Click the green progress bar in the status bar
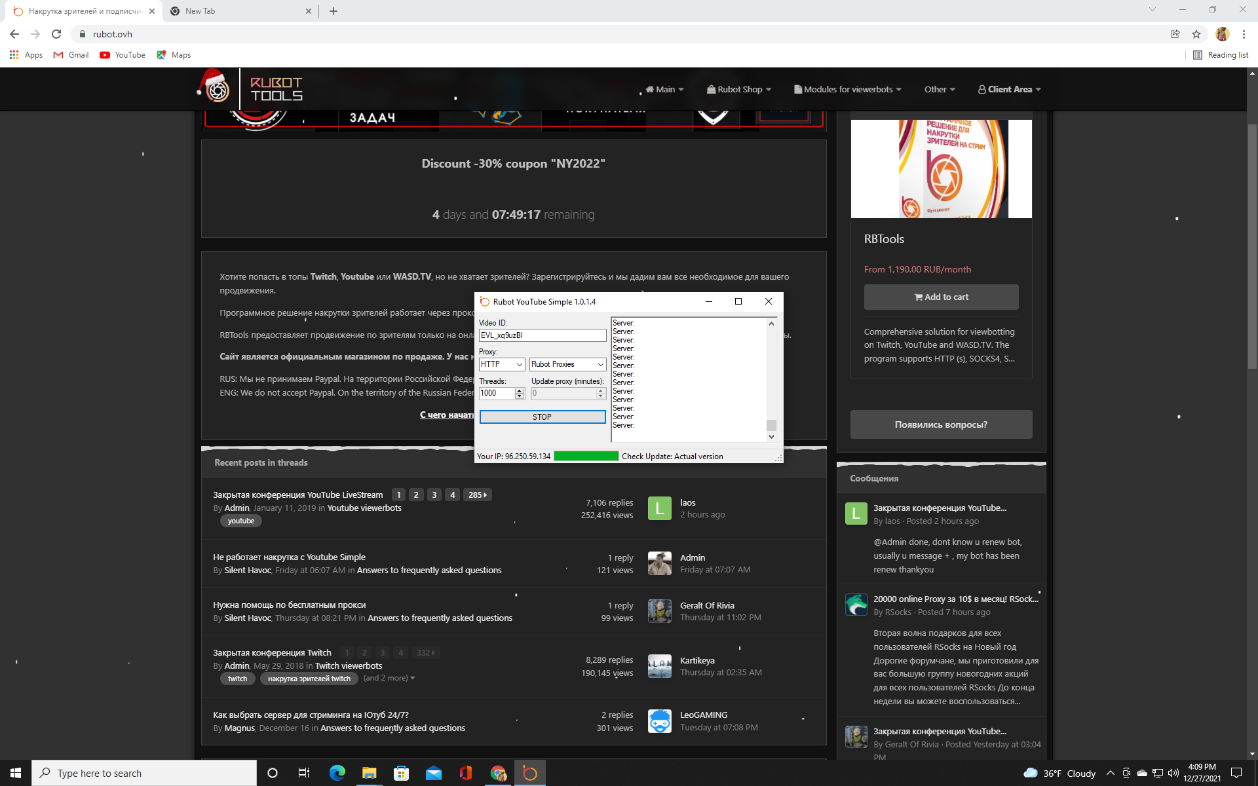The height and width of the screenshot is (786, 1258). [586, 457]
